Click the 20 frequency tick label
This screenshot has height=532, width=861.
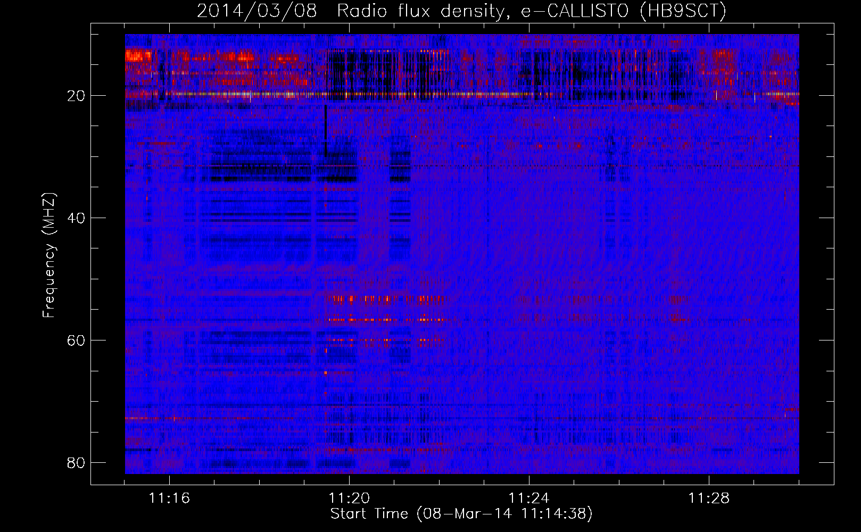coord(76,96)
